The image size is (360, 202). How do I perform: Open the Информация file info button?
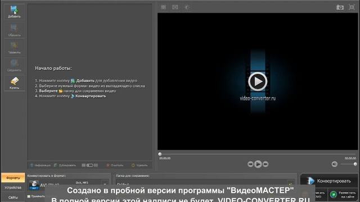40,165
